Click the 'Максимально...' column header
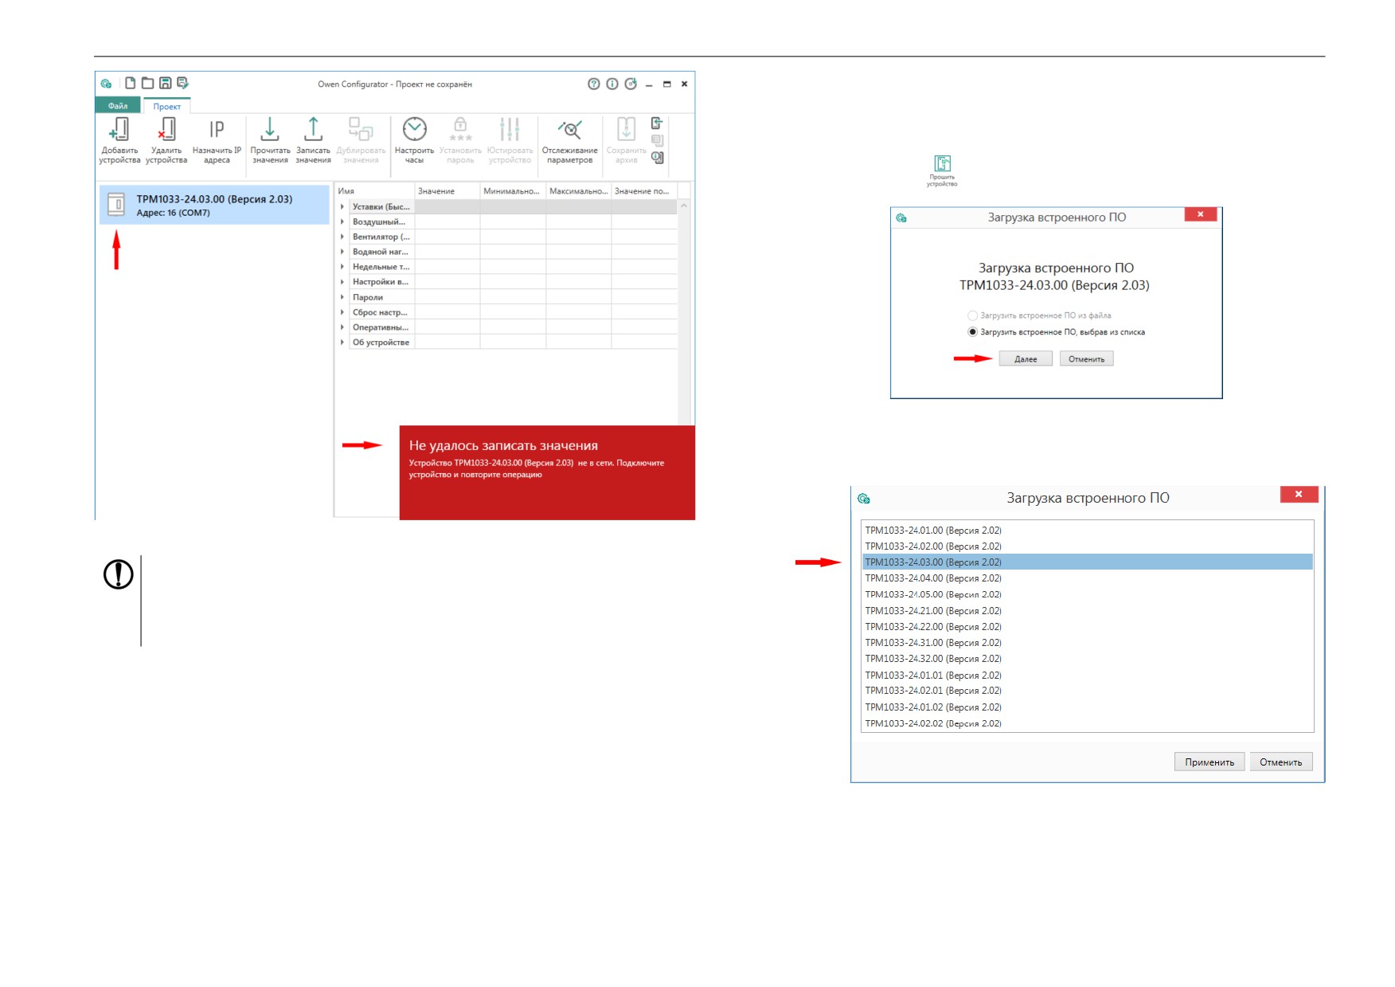The width and height of the screenshot is (1395, 987). [x=579, y=191]
